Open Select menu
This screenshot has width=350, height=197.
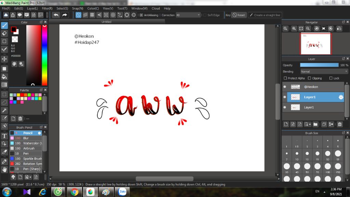pos(62,8)
